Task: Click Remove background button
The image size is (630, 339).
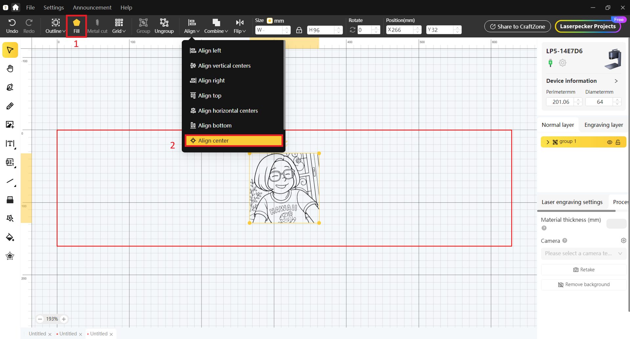Action: click(x=583, y=284)
